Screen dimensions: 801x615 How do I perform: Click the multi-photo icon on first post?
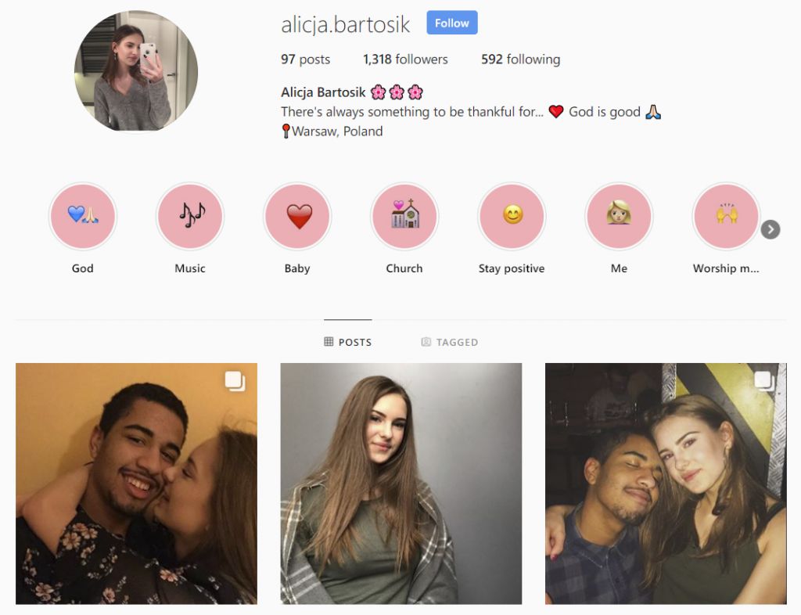pyautogui.click(x=235, y=381)
